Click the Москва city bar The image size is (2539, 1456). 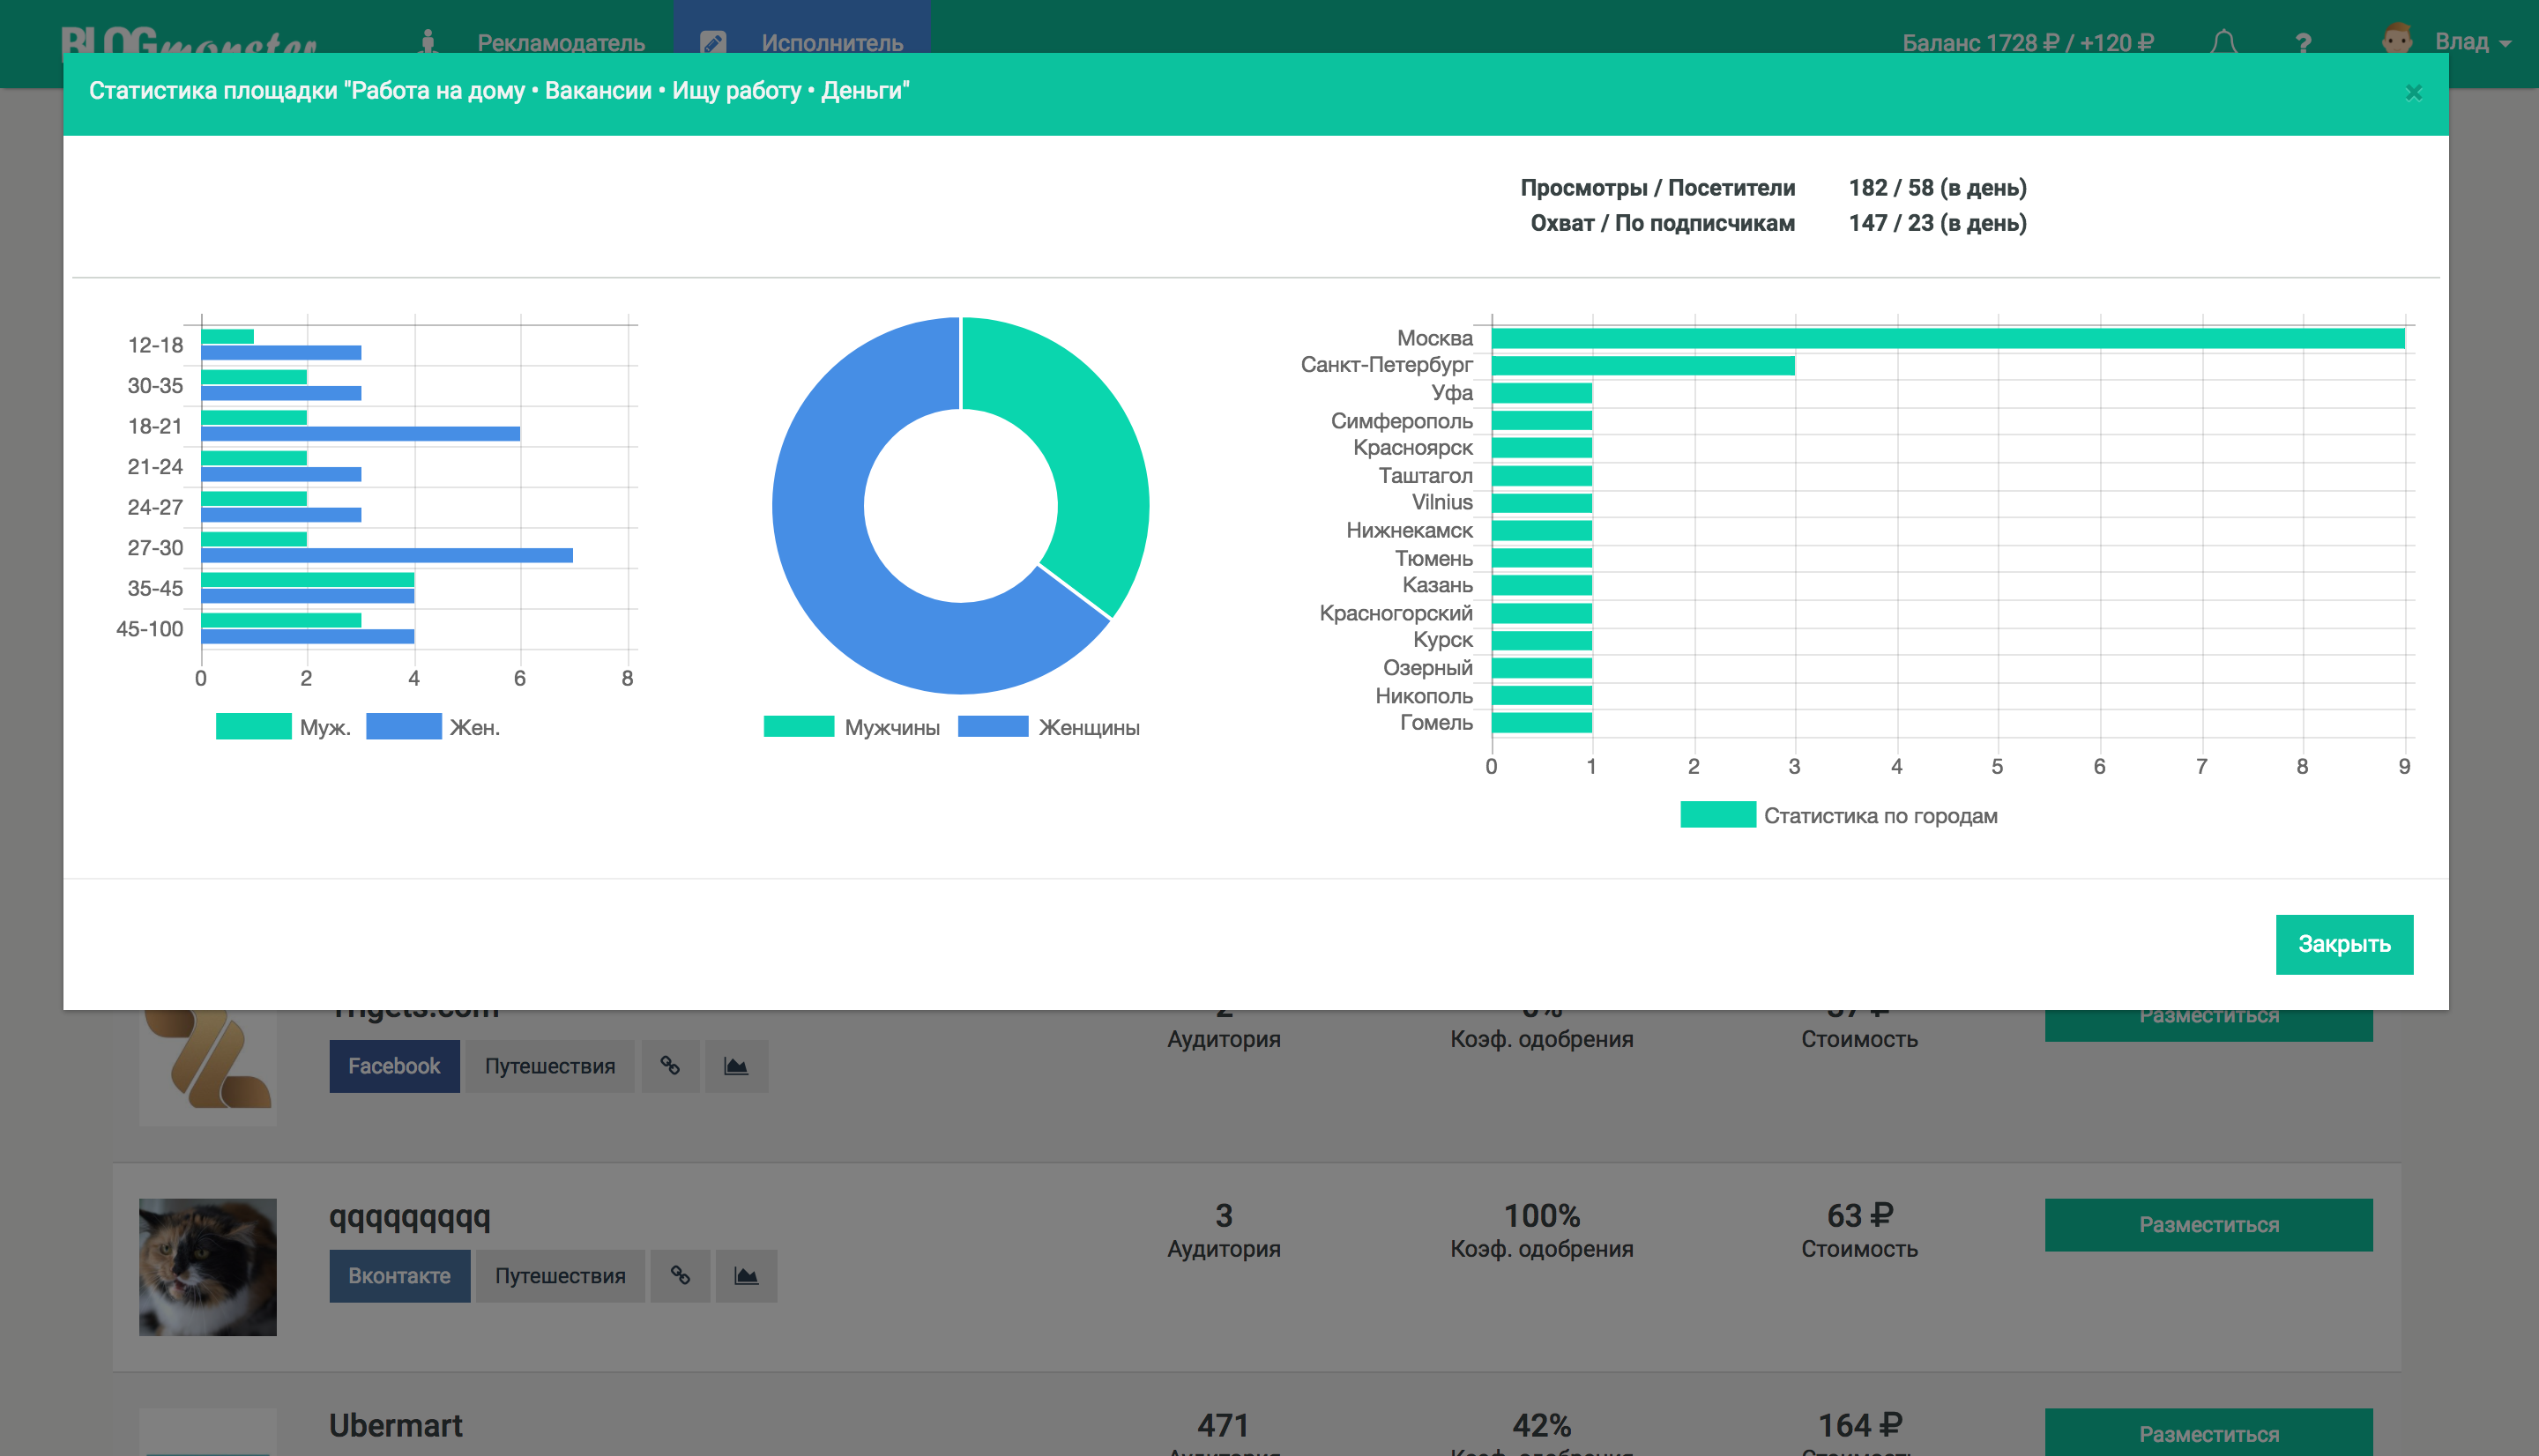click(1947, 338)
